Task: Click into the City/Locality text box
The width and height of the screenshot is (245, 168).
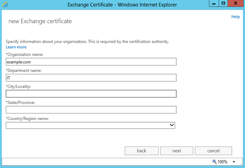Action: 91,94
